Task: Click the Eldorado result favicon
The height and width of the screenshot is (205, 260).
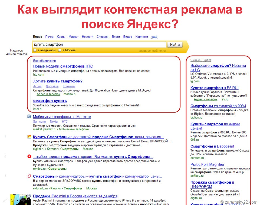Action: [x=29, y=176]
